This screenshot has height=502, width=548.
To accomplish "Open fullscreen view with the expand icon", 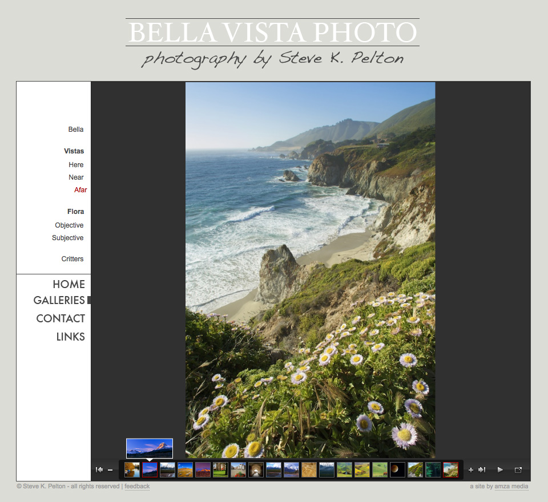I will 518,470.
